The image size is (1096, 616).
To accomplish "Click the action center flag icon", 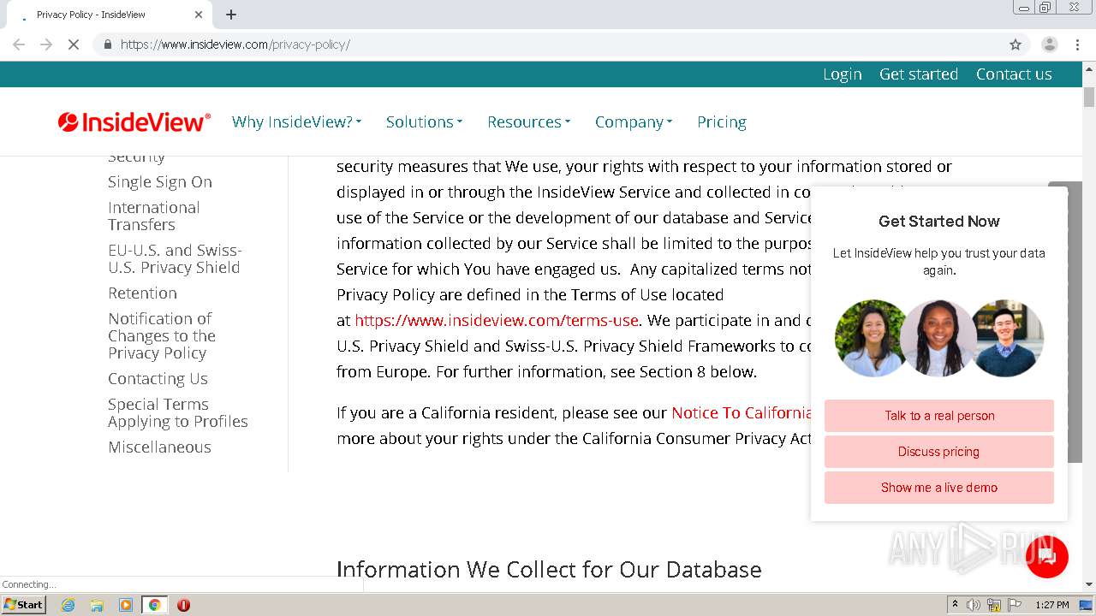I will point(1015,605).
